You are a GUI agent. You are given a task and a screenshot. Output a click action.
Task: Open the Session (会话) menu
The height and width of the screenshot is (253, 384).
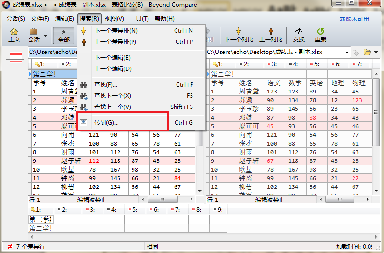(15, 19)
